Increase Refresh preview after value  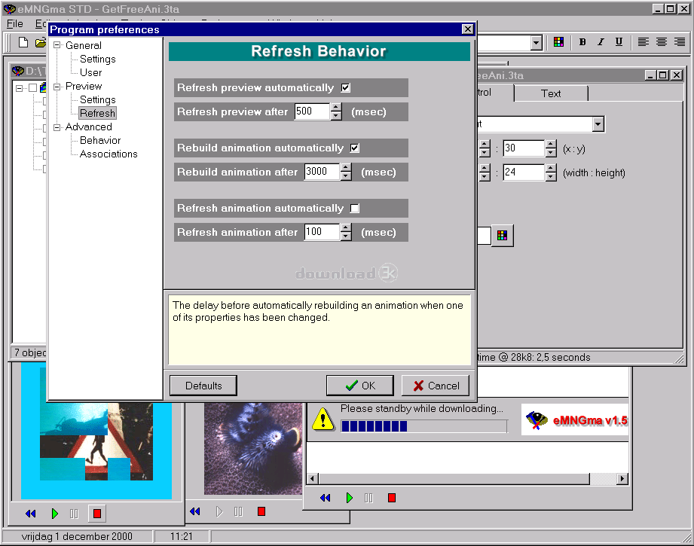tap(336, 107)
